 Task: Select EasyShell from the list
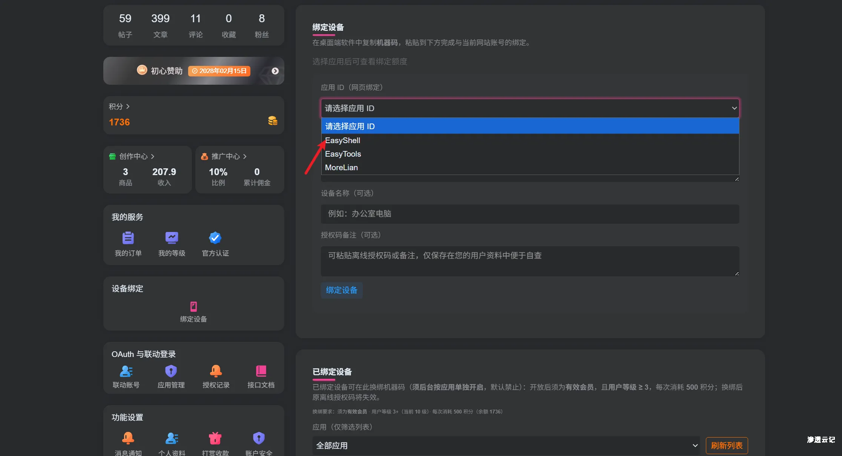pyautogui.click(x=530, y=140)
